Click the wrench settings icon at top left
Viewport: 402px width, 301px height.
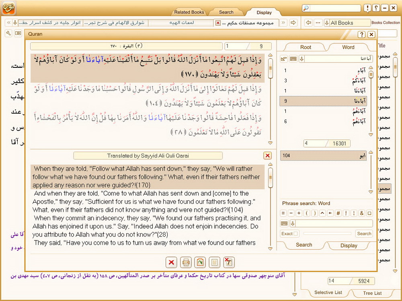click(x=8, y=33)
